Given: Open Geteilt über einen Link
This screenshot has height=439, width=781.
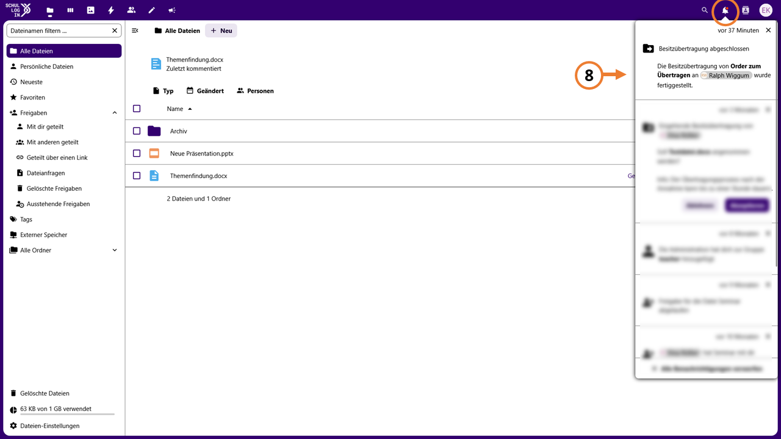Looking at the screenshot, I should [x=67, y=157].
